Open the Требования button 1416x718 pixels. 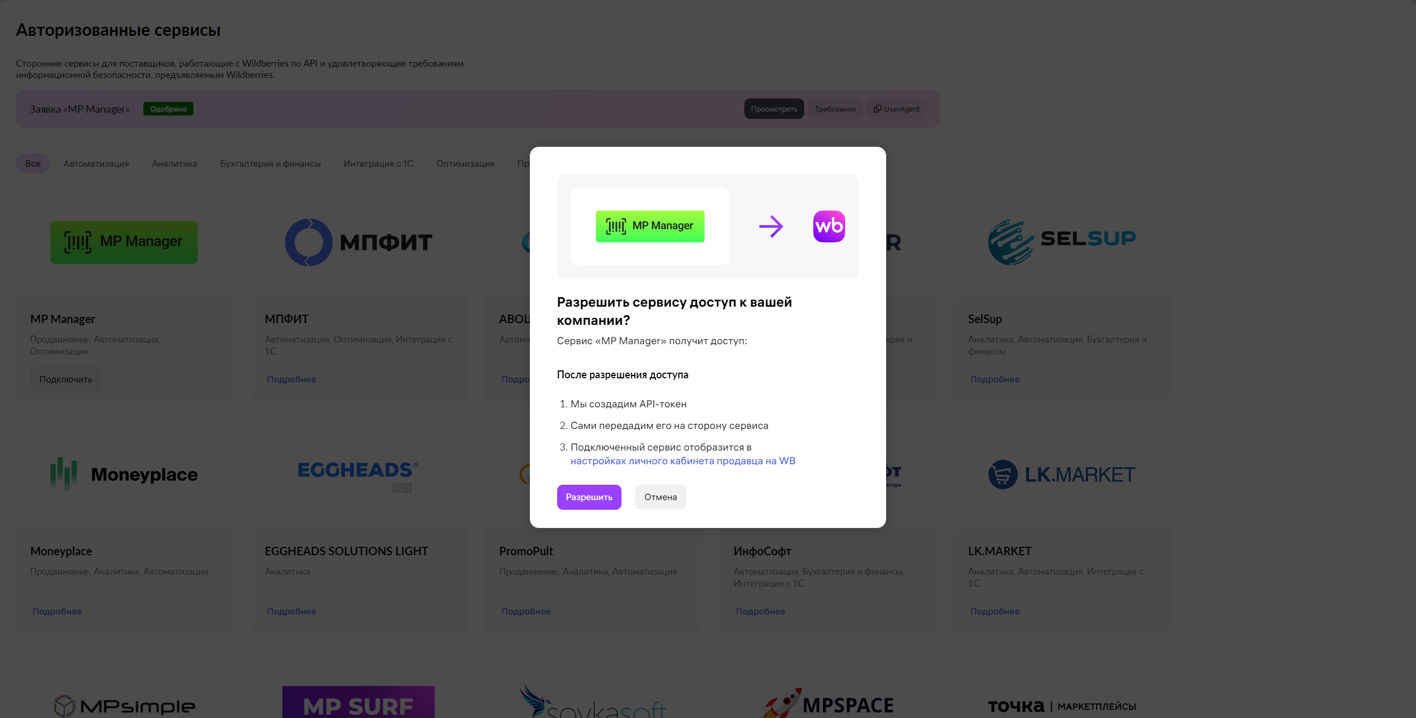point(835,109)
